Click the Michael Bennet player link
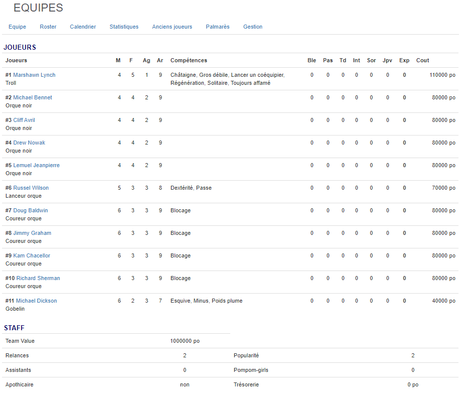 (x=33, y=97)
